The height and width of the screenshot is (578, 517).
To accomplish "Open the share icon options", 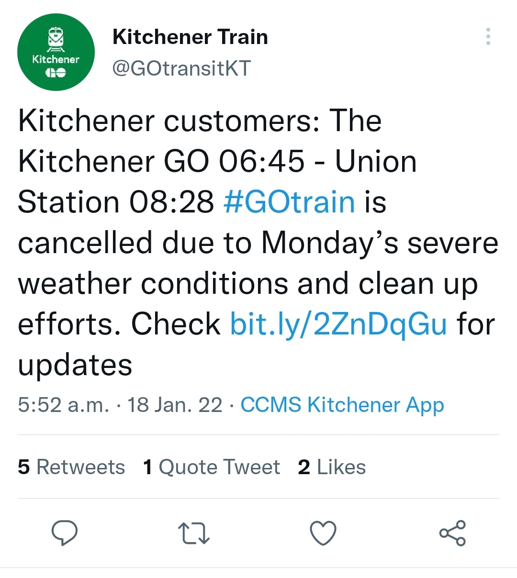I will click(452, 533).
